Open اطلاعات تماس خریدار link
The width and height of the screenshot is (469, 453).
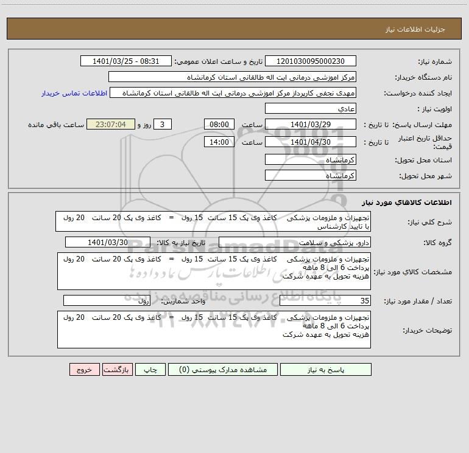[74, 93]
